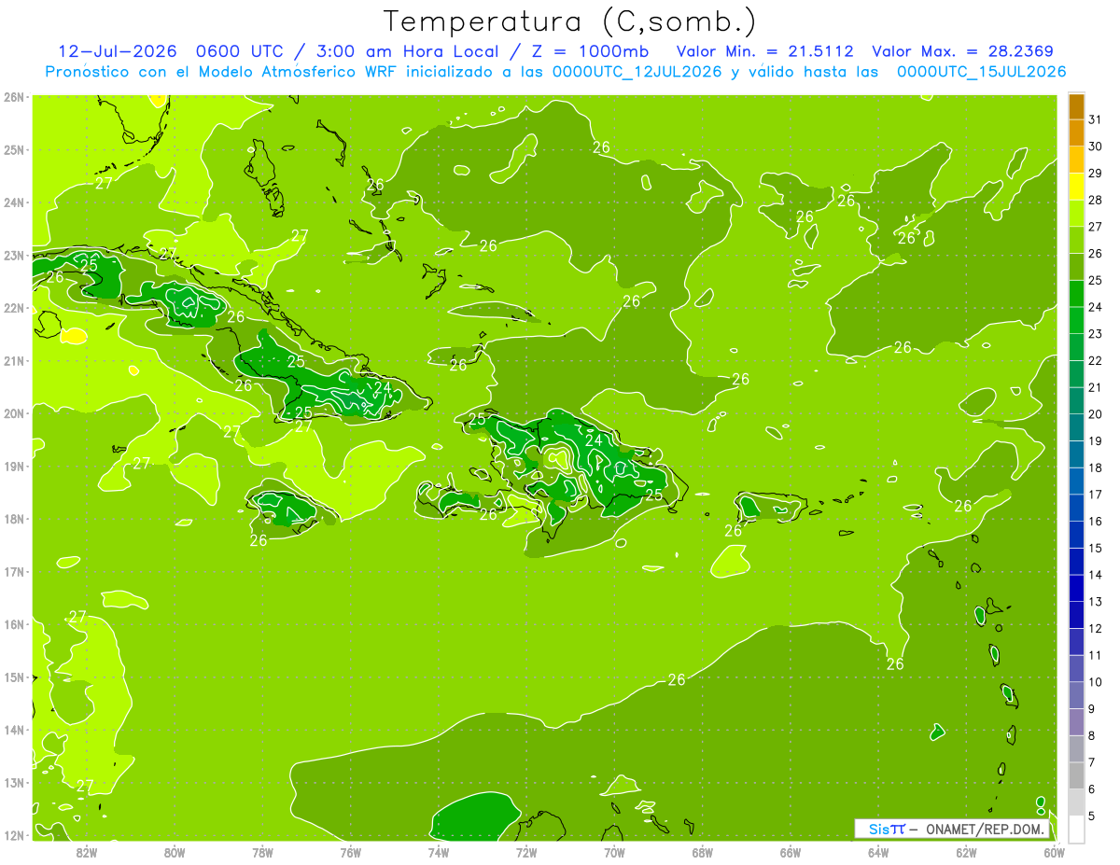This screenshot has width=1120, height=865.
Task: Click the "Valor Min. = 21.5112" value
Action: pos(763,51)
